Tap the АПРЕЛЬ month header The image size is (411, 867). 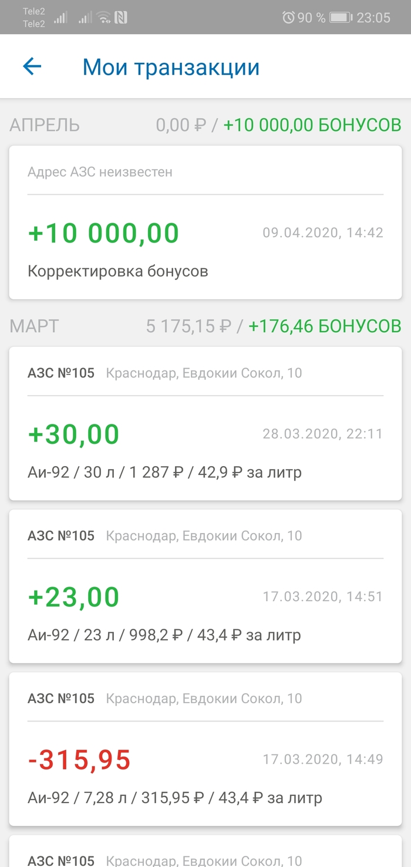(45, 125)
